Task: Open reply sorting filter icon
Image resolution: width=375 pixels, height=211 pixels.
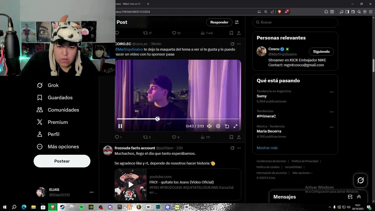Action: (237, 22)
